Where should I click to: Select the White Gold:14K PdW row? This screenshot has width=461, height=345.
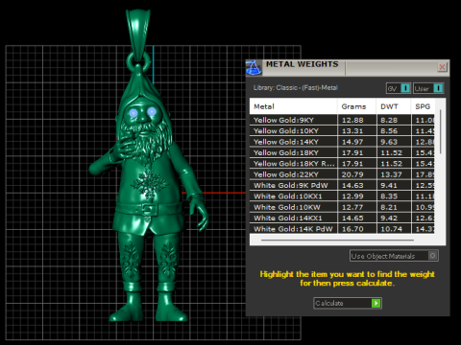point(342,229)
